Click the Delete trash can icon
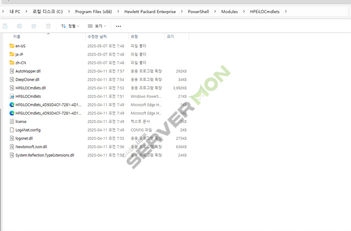351x231 pixels. pyautogui.click(x=48, y=26)
